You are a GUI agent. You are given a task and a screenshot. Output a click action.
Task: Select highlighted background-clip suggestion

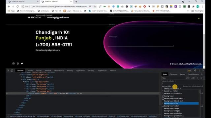point(181,104)
